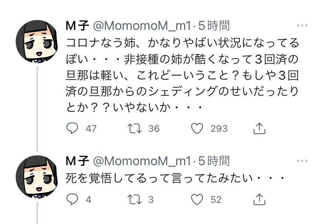Share the first tweet via share icon

pyautogui.click(x=259, y=128)
